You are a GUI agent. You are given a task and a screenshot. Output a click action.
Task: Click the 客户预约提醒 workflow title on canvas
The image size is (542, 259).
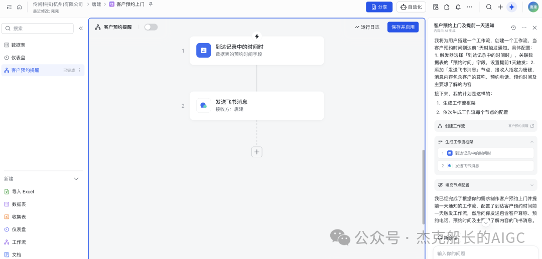pyautogui.click(x=117, y=27)
